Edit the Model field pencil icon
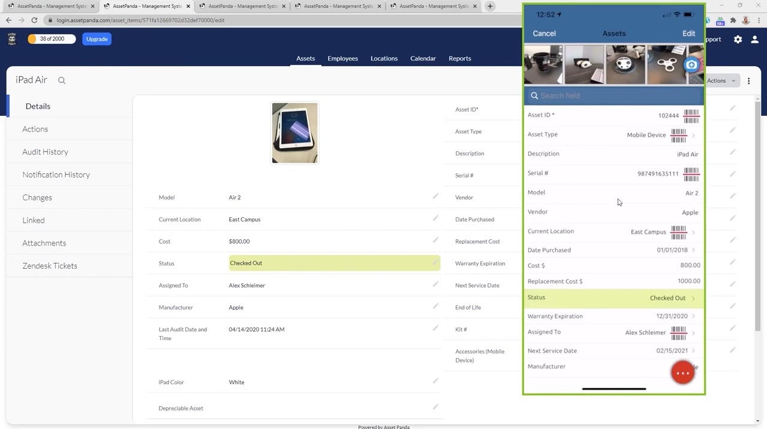Viewport: 767px width, 429px height. coord(435,196)
